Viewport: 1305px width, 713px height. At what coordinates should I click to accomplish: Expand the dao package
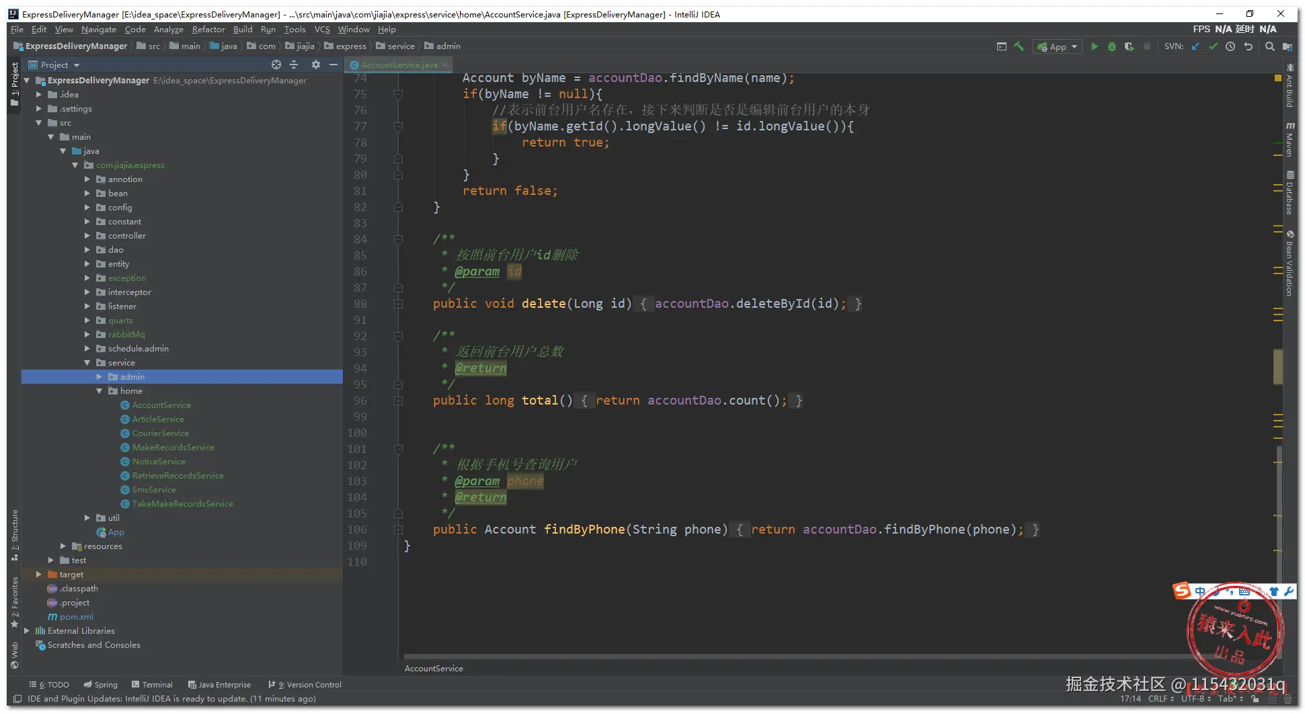tap(87, 250)
